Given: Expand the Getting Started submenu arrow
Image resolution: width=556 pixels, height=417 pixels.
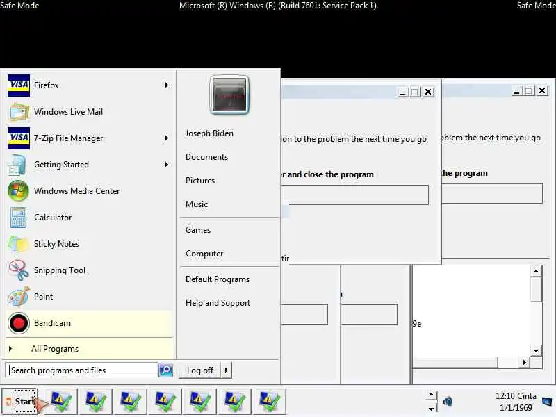Looking at the screenshot, I should [x=166, y=164].
